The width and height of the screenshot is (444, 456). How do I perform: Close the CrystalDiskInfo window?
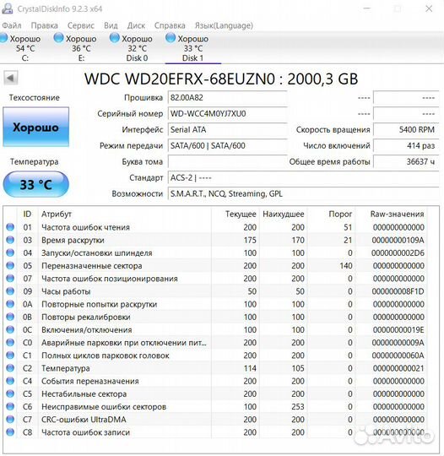429,8
